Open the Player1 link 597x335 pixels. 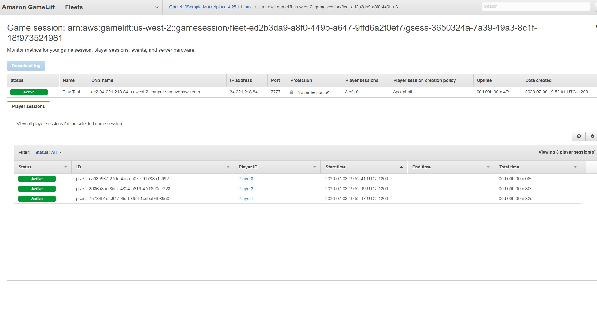point(246,199)
